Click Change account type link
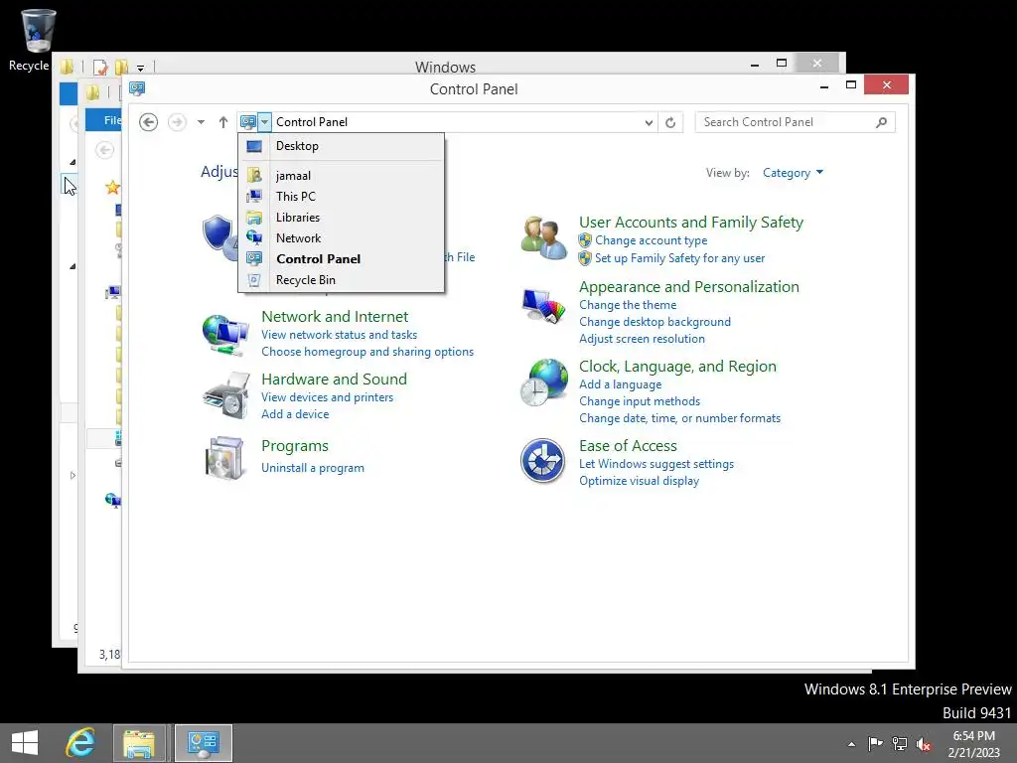 coord(651,240)
